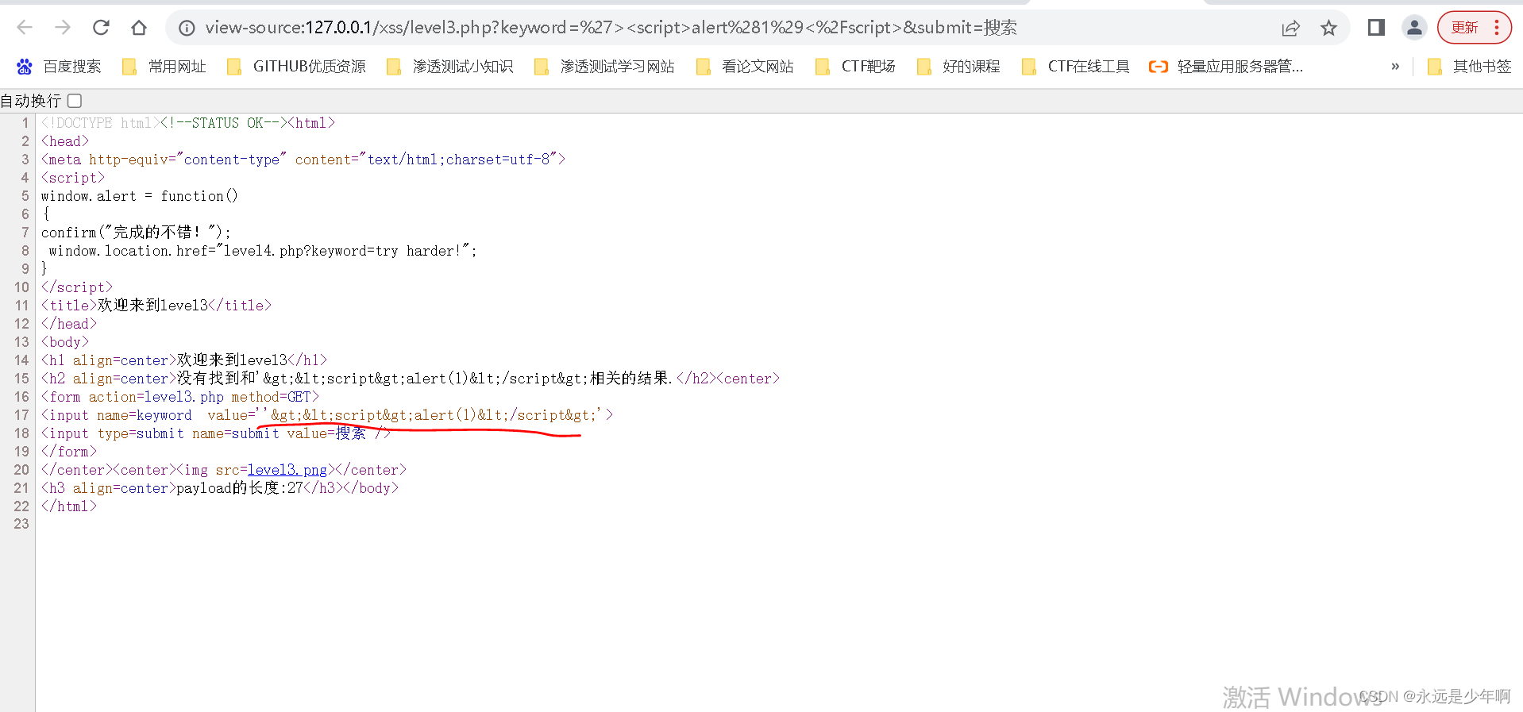Viewport: 1523px width, 712px height.
Task: Open the 看论文网站 bookmark folder
Action: (745, 67)
